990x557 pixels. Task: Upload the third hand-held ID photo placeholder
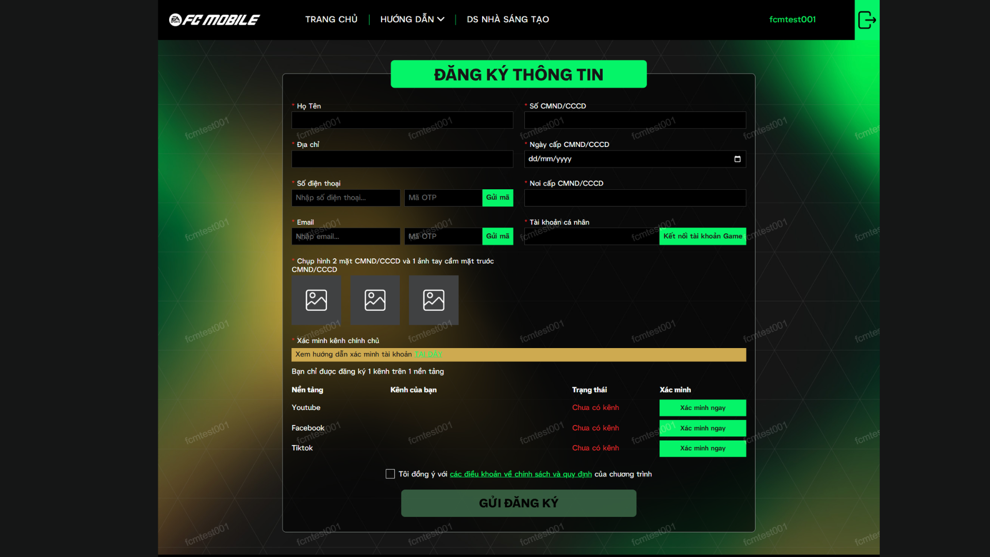(x=434, y=300)
